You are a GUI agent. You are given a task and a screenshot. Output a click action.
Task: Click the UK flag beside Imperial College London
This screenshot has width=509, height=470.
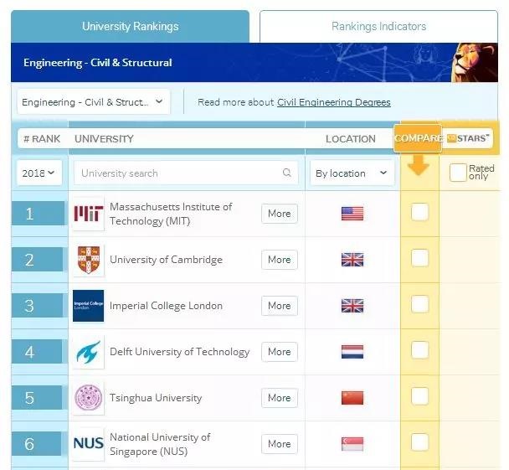pyautogui.click(x=352, y=306)
